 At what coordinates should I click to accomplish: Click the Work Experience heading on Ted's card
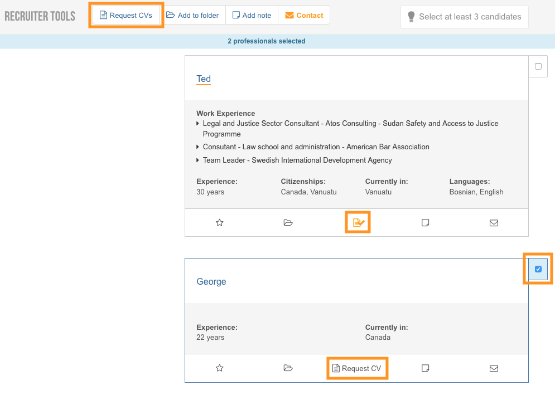tap(225, 113)
